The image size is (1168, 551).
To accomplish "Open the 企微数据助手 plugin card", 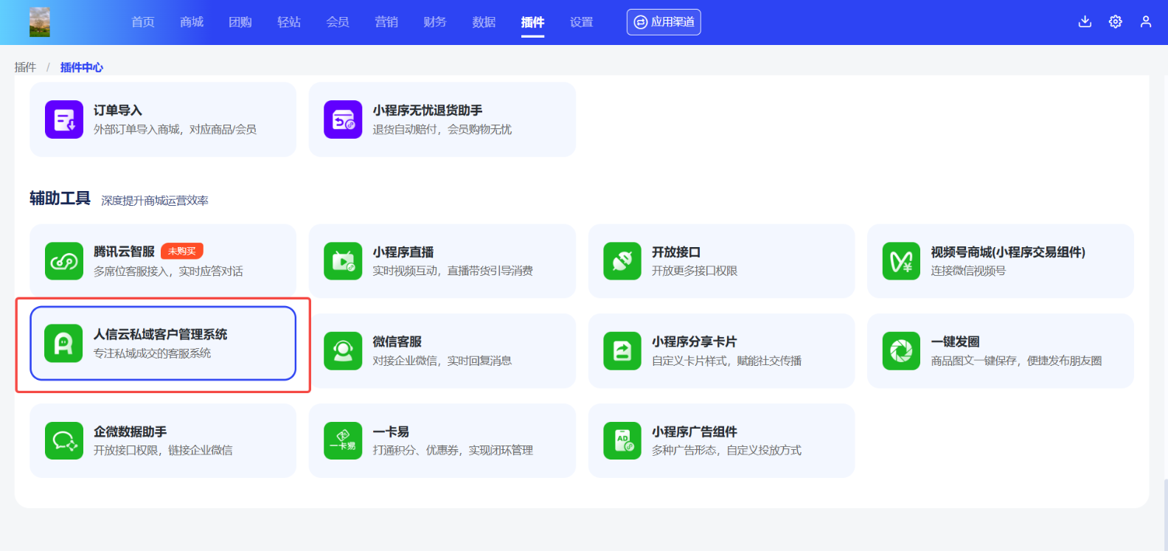I will click(x=163, y=440).
